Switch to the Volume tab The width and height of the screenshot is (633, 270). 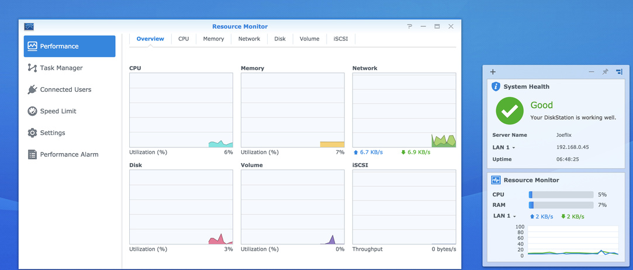[x=310, y=39]
